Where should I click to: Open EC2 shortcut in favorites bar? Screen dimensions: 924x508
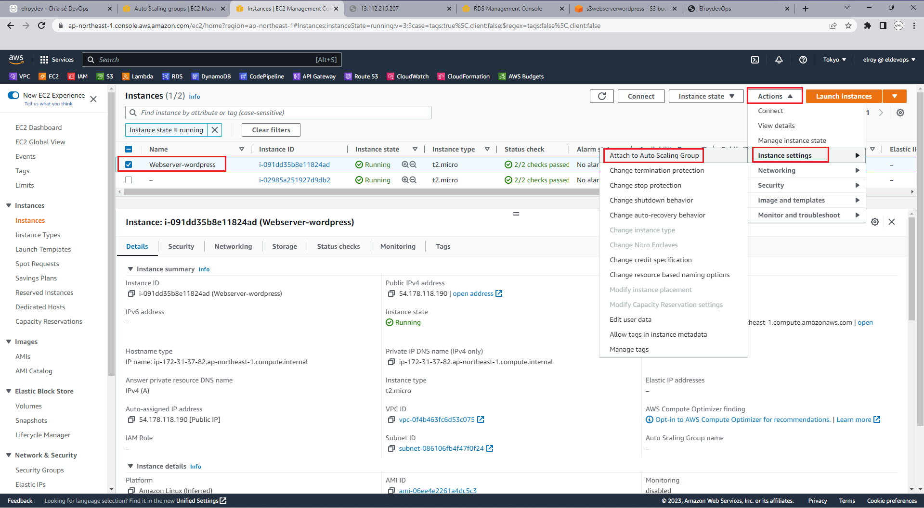pyautogui.click(x=49, y=76)
